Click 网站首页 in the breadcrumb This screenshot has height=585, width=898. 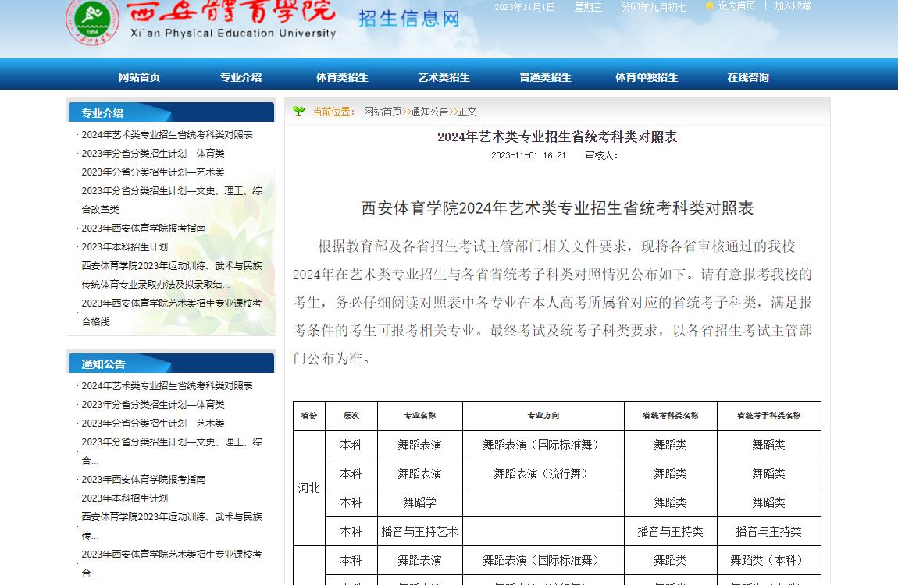383,112
